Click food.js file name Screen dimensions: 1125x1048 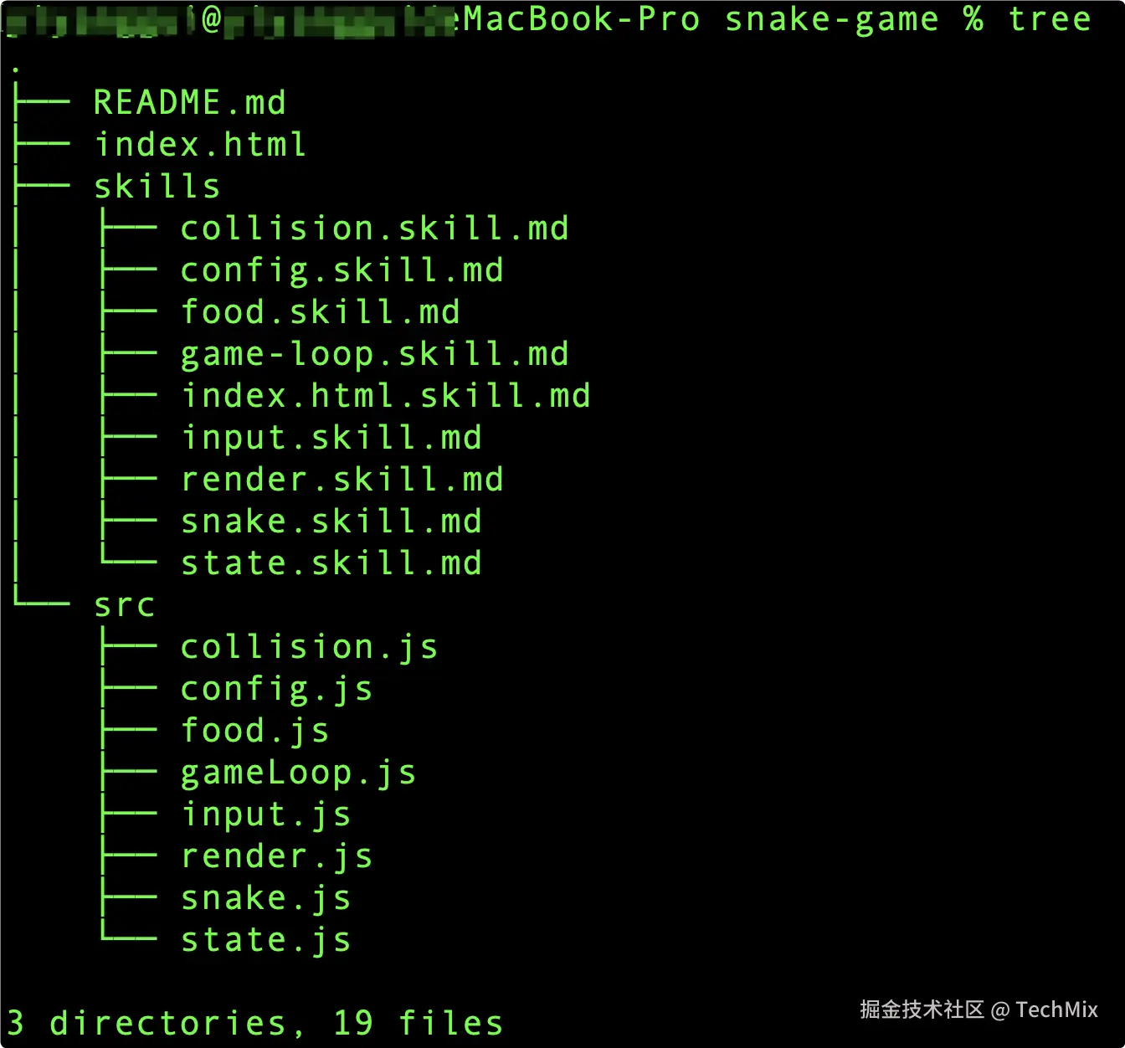tap(255, 731)
